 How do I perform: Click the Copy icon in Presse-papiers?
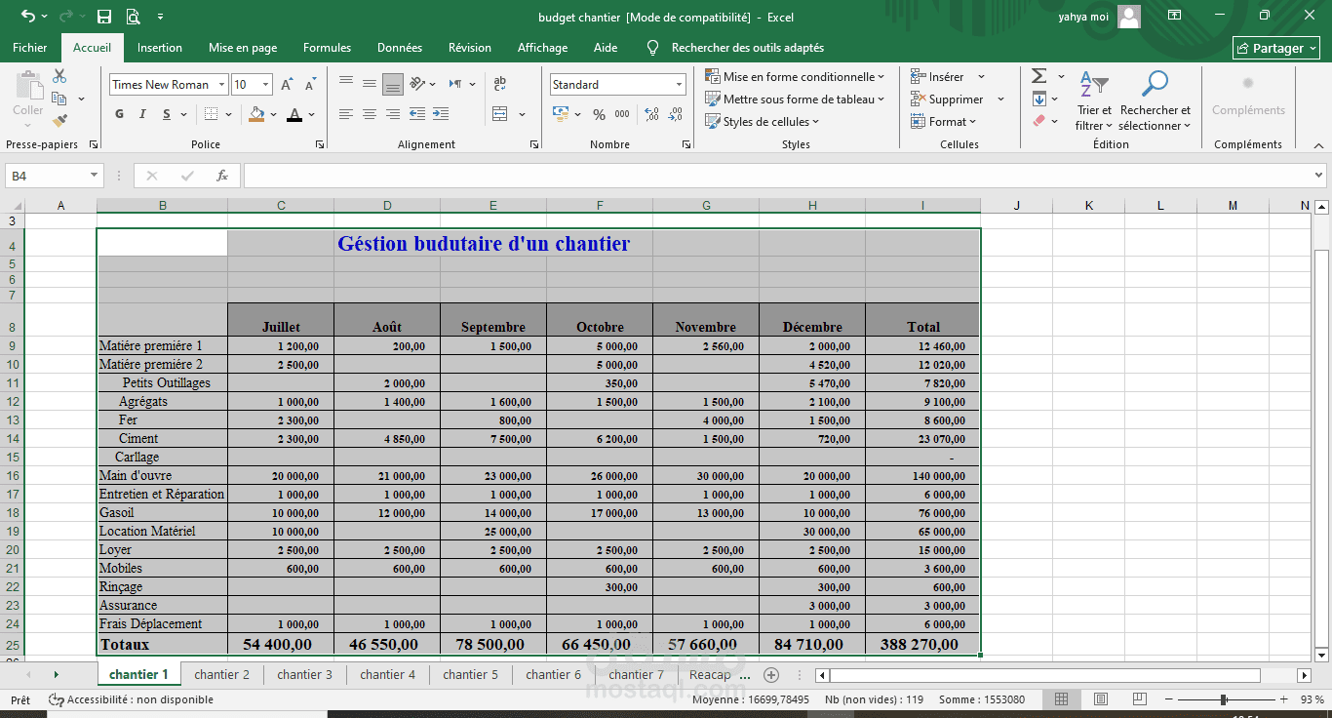(x=59, y=99)
